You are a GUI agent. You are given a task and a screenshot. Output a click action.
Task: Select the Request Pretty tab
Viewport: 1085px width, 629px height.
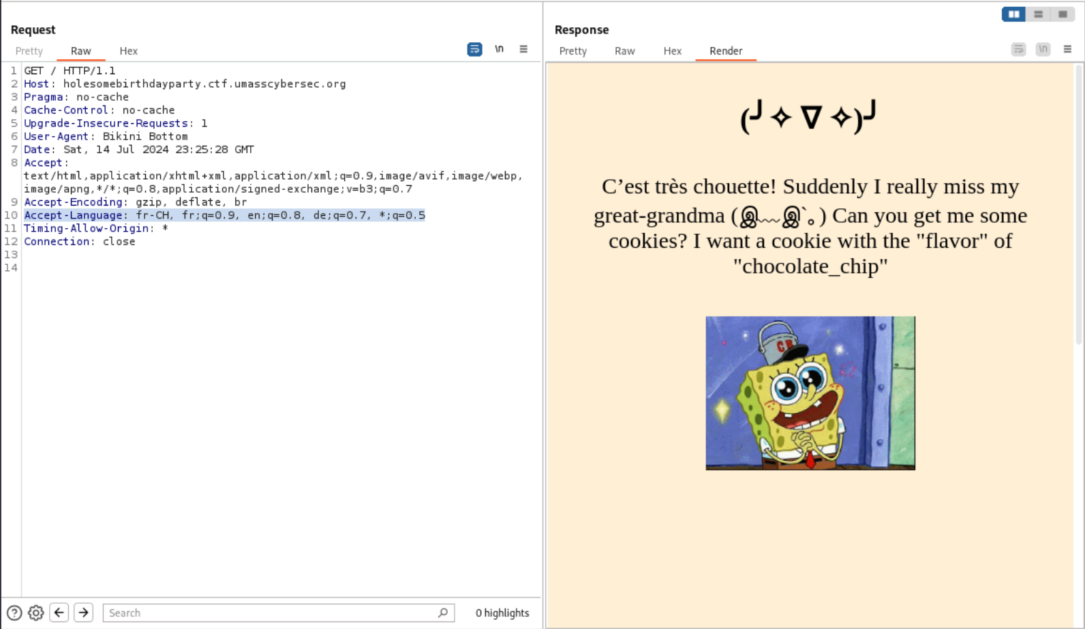click(29, 51)
